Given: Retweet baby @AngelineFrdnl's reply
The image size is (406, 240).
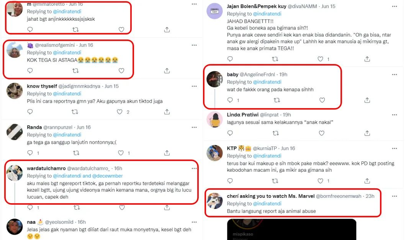Looking at the screenshot, I should point(277,100).
